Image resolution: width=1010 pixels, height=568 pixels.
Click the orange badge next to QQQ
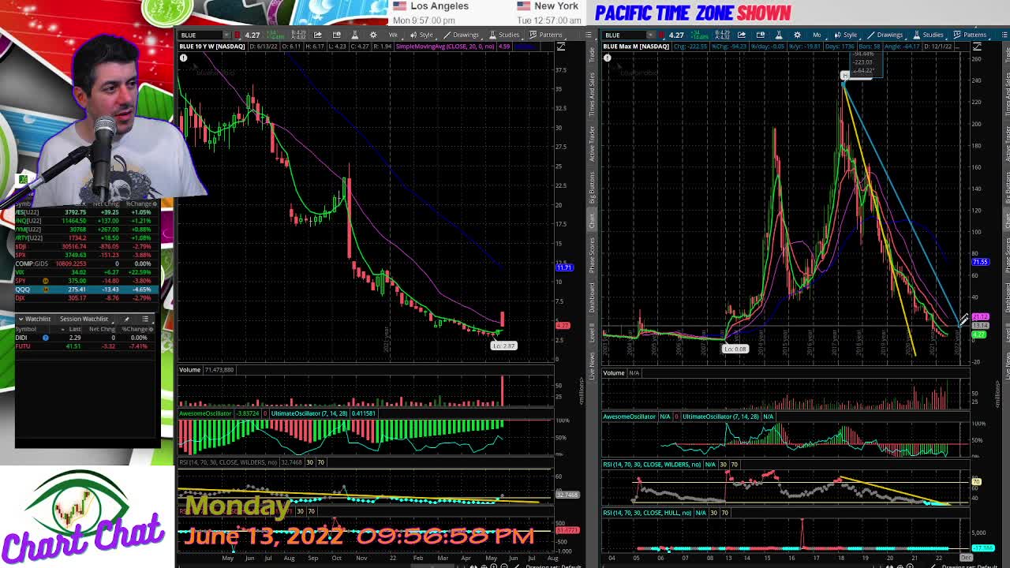(46, 290)
